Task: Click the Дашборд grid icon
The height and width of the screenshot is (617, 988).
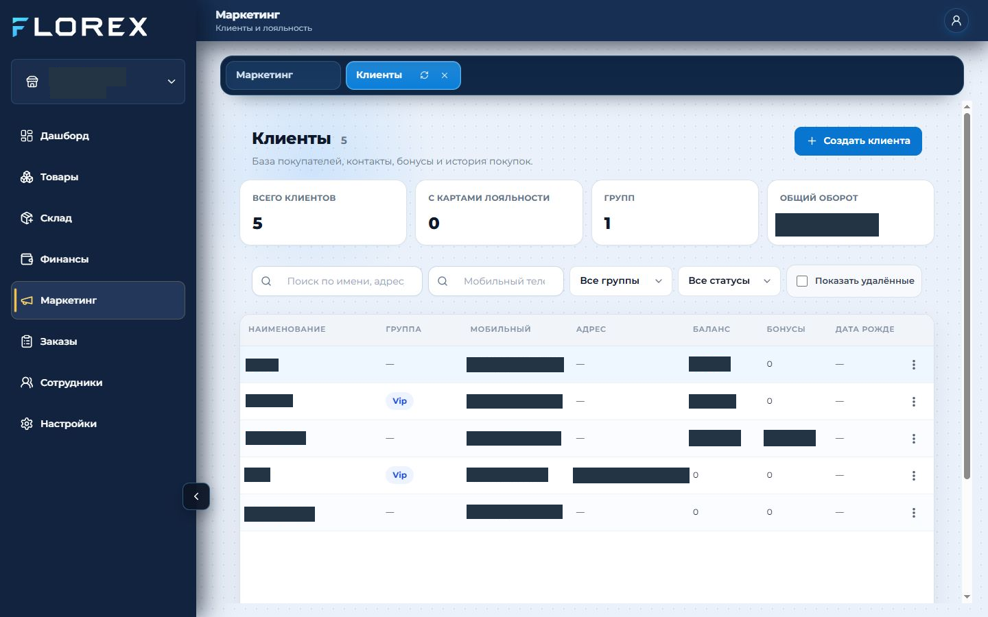Action: tap(27, 136)
